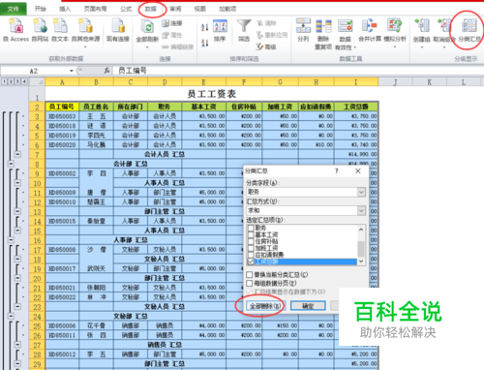The image size is (484, 370).
Task: Click the 分类汇总 subtotal icon
Action: 469,26
